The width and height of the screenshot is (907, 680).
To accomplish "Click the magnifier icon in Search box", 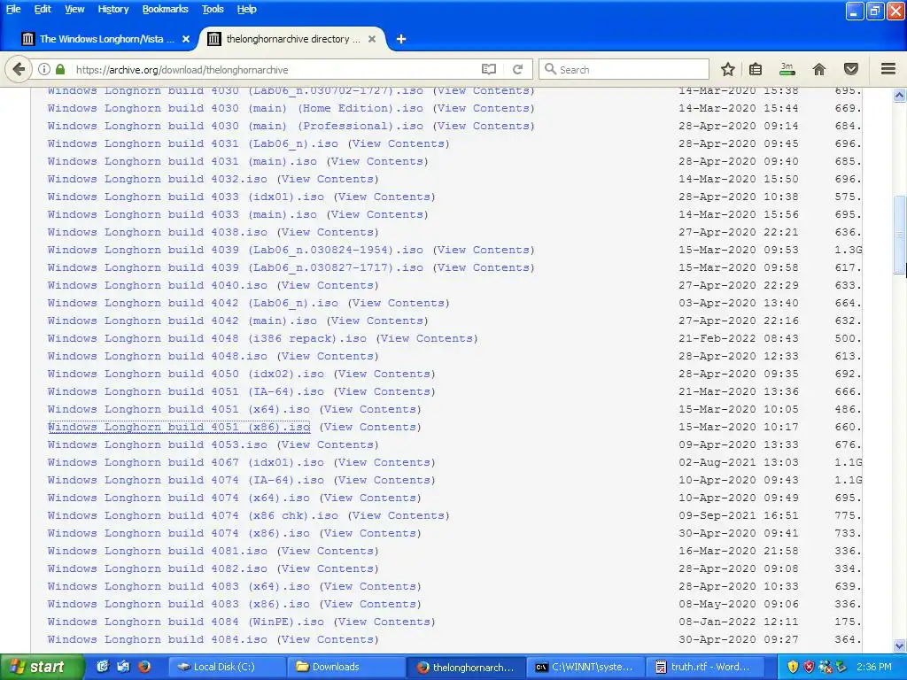I will point(550,69).
